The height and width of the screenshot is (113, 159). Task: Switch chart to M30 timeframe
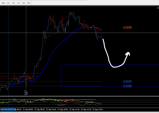[x=3, y=3]
